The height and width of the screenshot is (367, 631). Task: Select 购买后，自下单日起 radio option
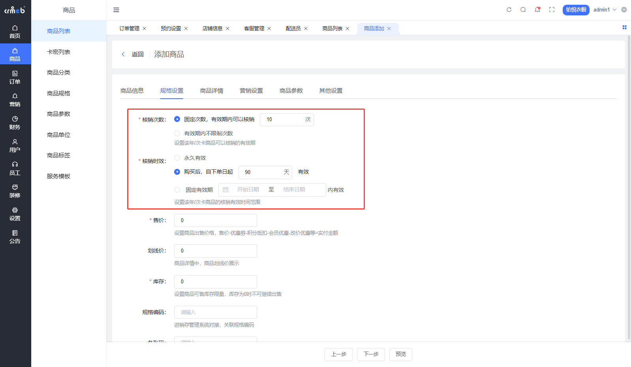pos(177,172)
